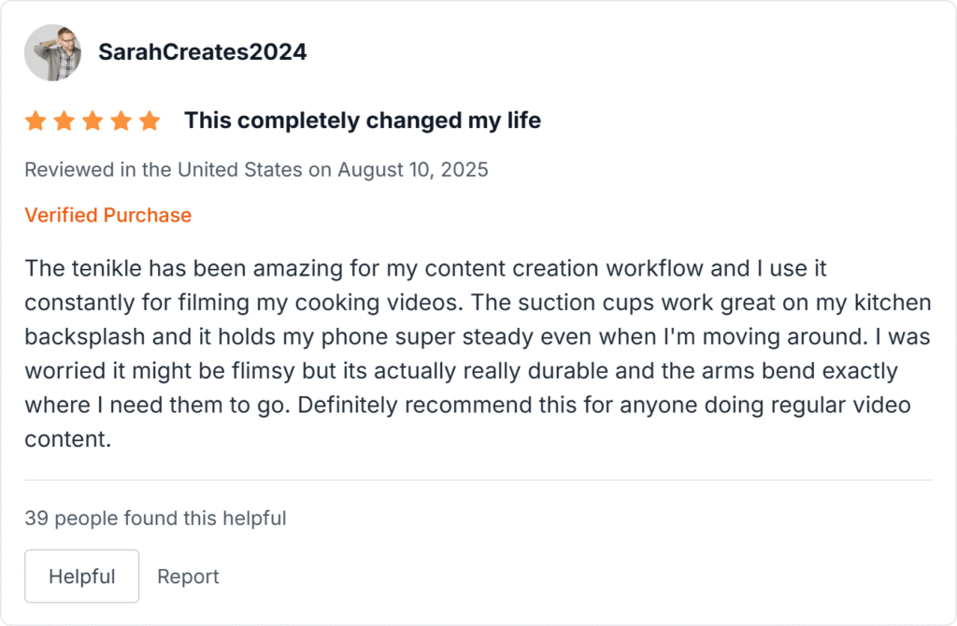
Task: Click SarahCreates2024's circular avatar image
Action: click(53, 52)
